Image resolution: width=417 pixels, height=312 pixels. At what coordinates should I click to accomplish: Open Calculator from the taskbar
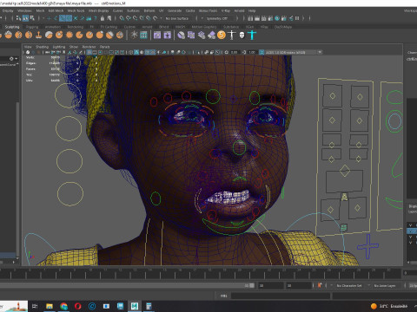(x=149, y=306)
